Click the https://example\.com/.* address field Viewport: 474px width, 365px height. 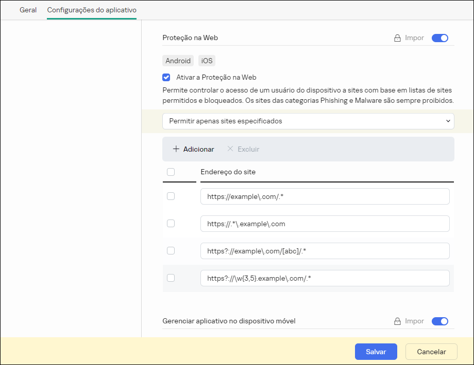[x=325, y=196]
